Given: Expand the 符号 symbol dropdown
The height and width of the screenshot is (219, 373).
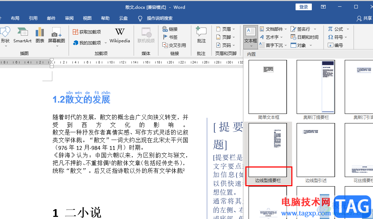Looking at the screenshot, I should tap(346, 37).
